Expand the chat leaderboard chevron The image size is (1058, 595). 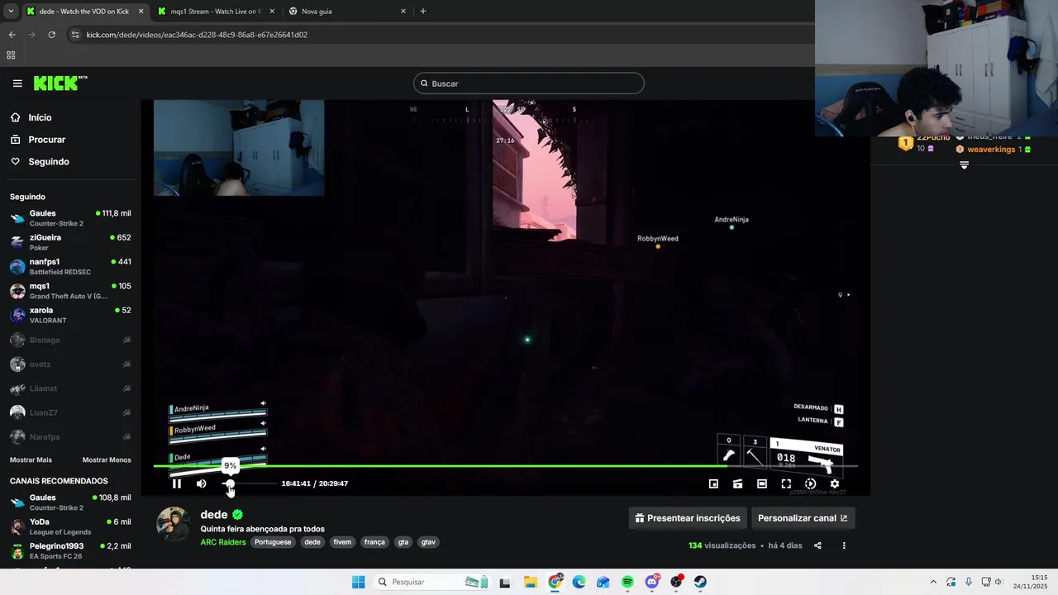964,165
